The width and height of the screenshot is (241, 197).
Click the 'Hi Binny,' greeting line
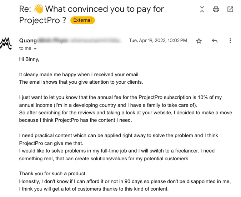tap(29, 59)
